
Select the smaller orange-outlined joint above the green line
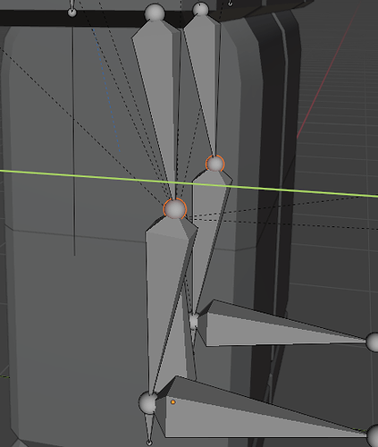pos(214,164)
